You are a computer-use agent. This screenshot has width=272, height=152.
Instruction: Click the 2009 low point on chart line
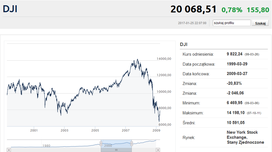(x=159, y=121)
